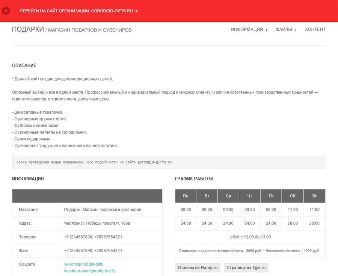This screenshot has height=276, width=338.
Task: Expand the ИНФОРМАЦИЯ dropdown menu
Action: [x=249, y=30]
